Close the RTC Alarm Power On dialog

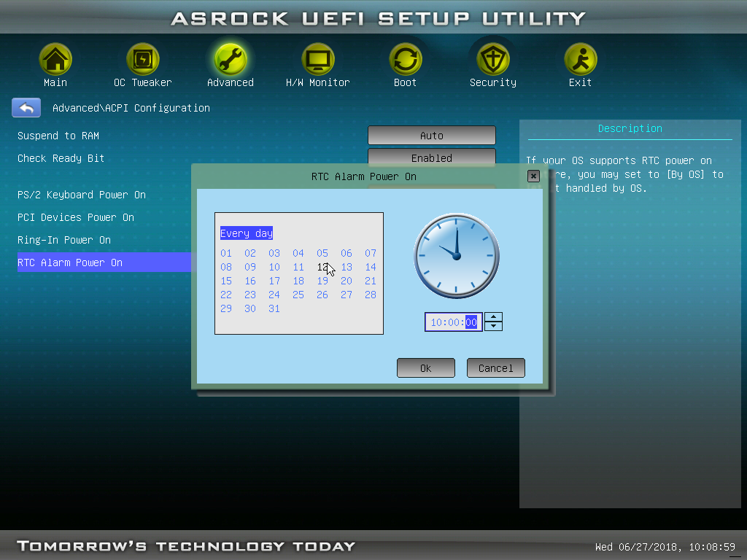coord(533,176)
